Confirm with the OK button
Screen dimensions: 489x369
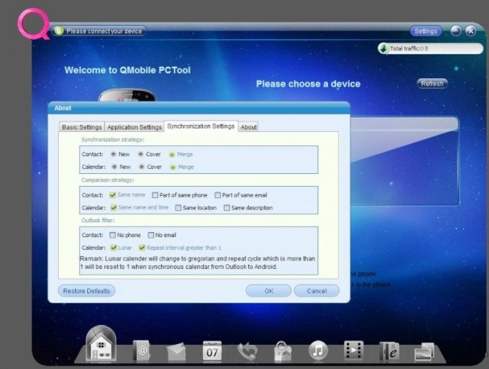click(269, 291)
